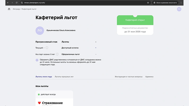The height and width of the screenshot is (106, 189).
Task: Open Инструкции и частые вопросы
Action: click(129, 77)
